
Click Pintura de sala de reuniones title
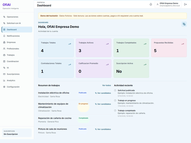(52, 129)
